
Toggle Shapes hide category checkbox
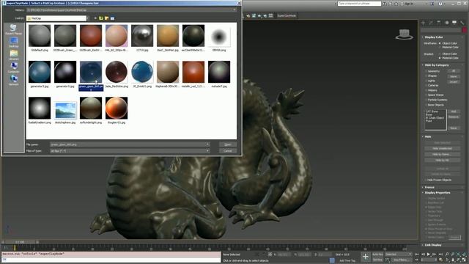(426, 76)
